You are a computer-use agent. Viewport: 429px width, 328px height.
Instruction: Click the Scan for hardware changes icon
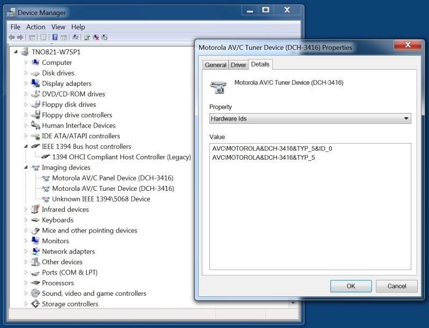tap(75, 38)
